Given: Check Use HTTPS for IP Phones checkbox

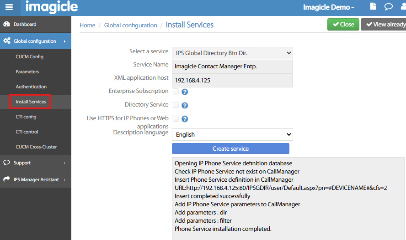Looking at the screenshot, I should coord(176,119).
